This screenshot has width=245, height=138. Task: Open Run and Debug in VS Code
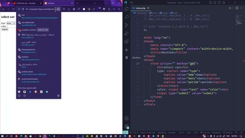127,33
